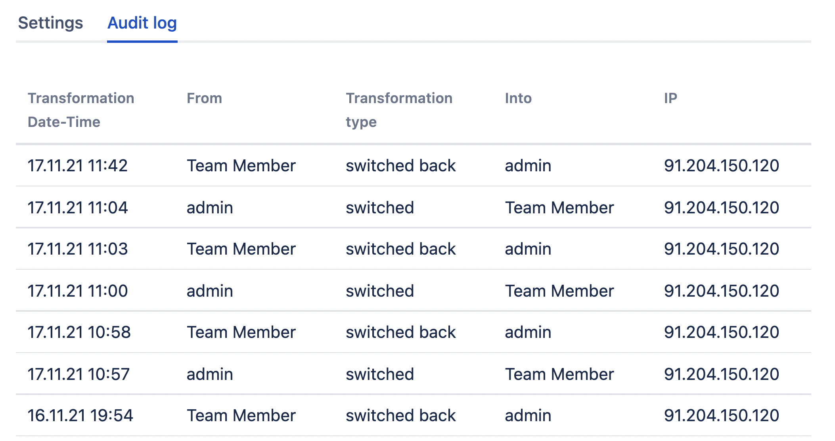Click the 17.11.21 10:57 timestamp cell
This screenshot has height=441, width=835.
[x=79, y=374]
